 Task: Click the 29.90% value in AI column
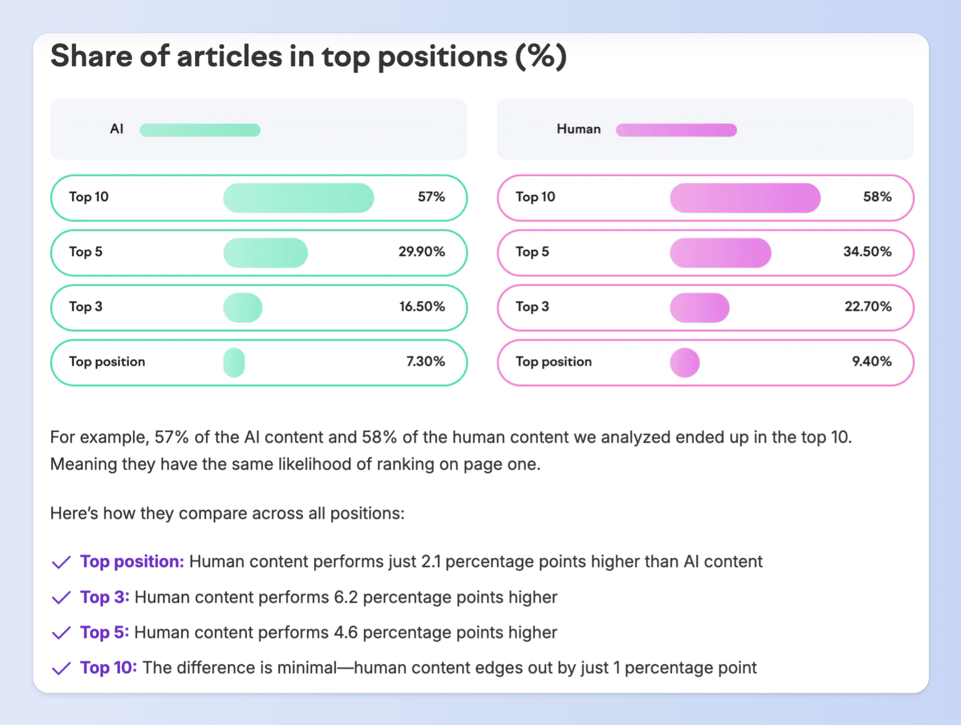(422, 252)
